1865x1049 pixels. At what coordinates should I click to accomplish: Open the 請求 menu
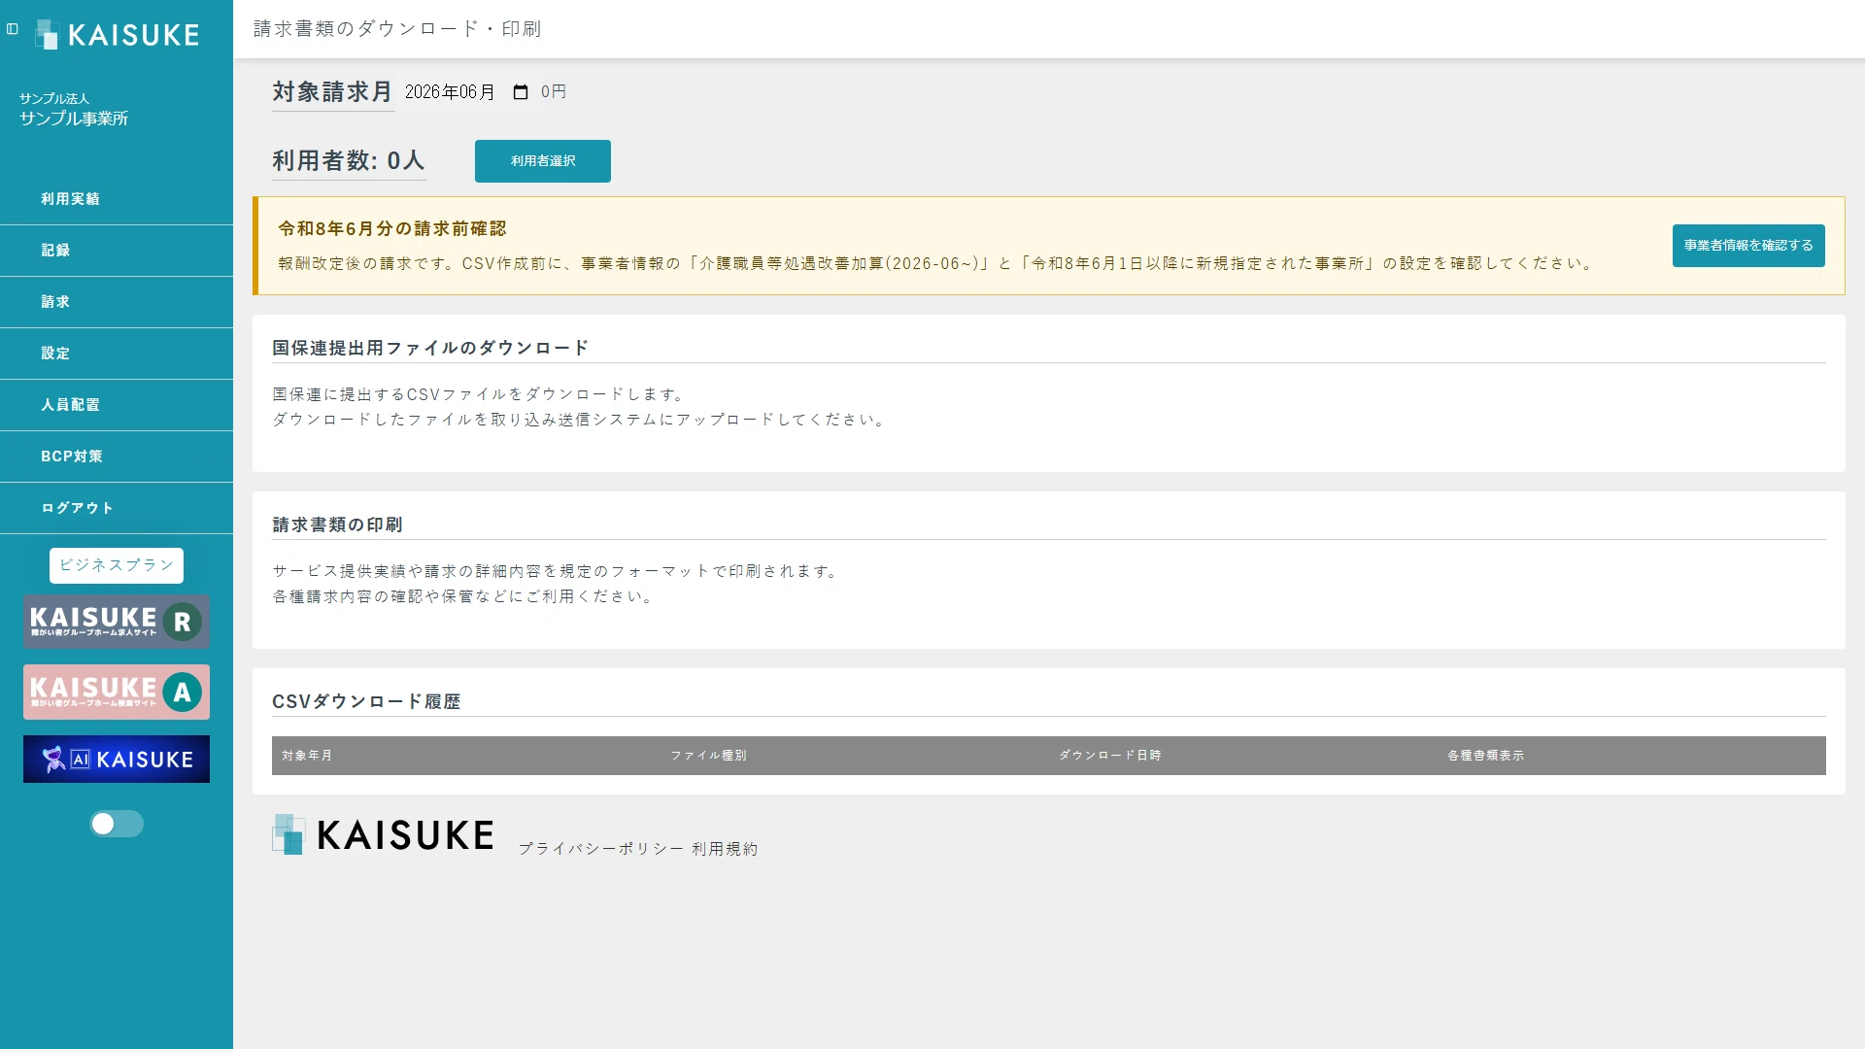point(117,302)
